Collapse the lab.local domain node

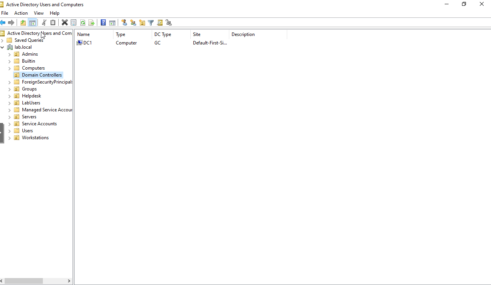coord(2,47)
